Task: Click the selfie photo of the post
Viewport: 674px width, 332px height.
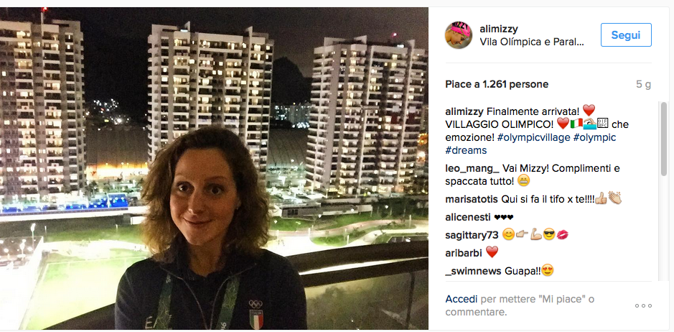Action: pyautogui.click(x=214, y=168)
